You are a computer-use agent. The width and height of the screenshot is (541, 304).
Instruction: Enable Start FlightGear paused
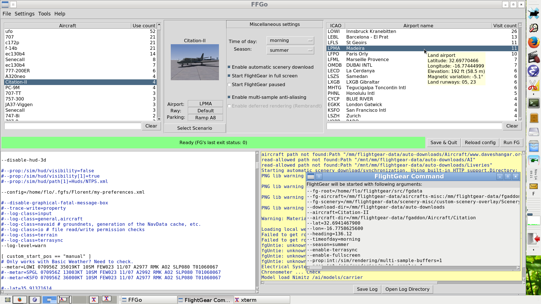(229, 84)
